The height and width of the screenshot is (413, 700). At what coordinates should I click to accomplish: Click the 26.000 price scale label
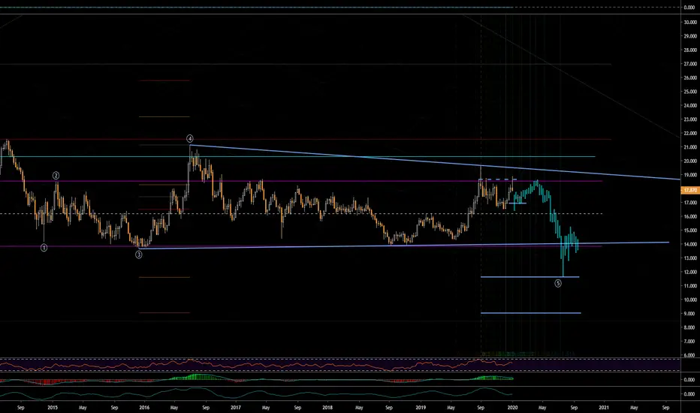coord(690,77)
